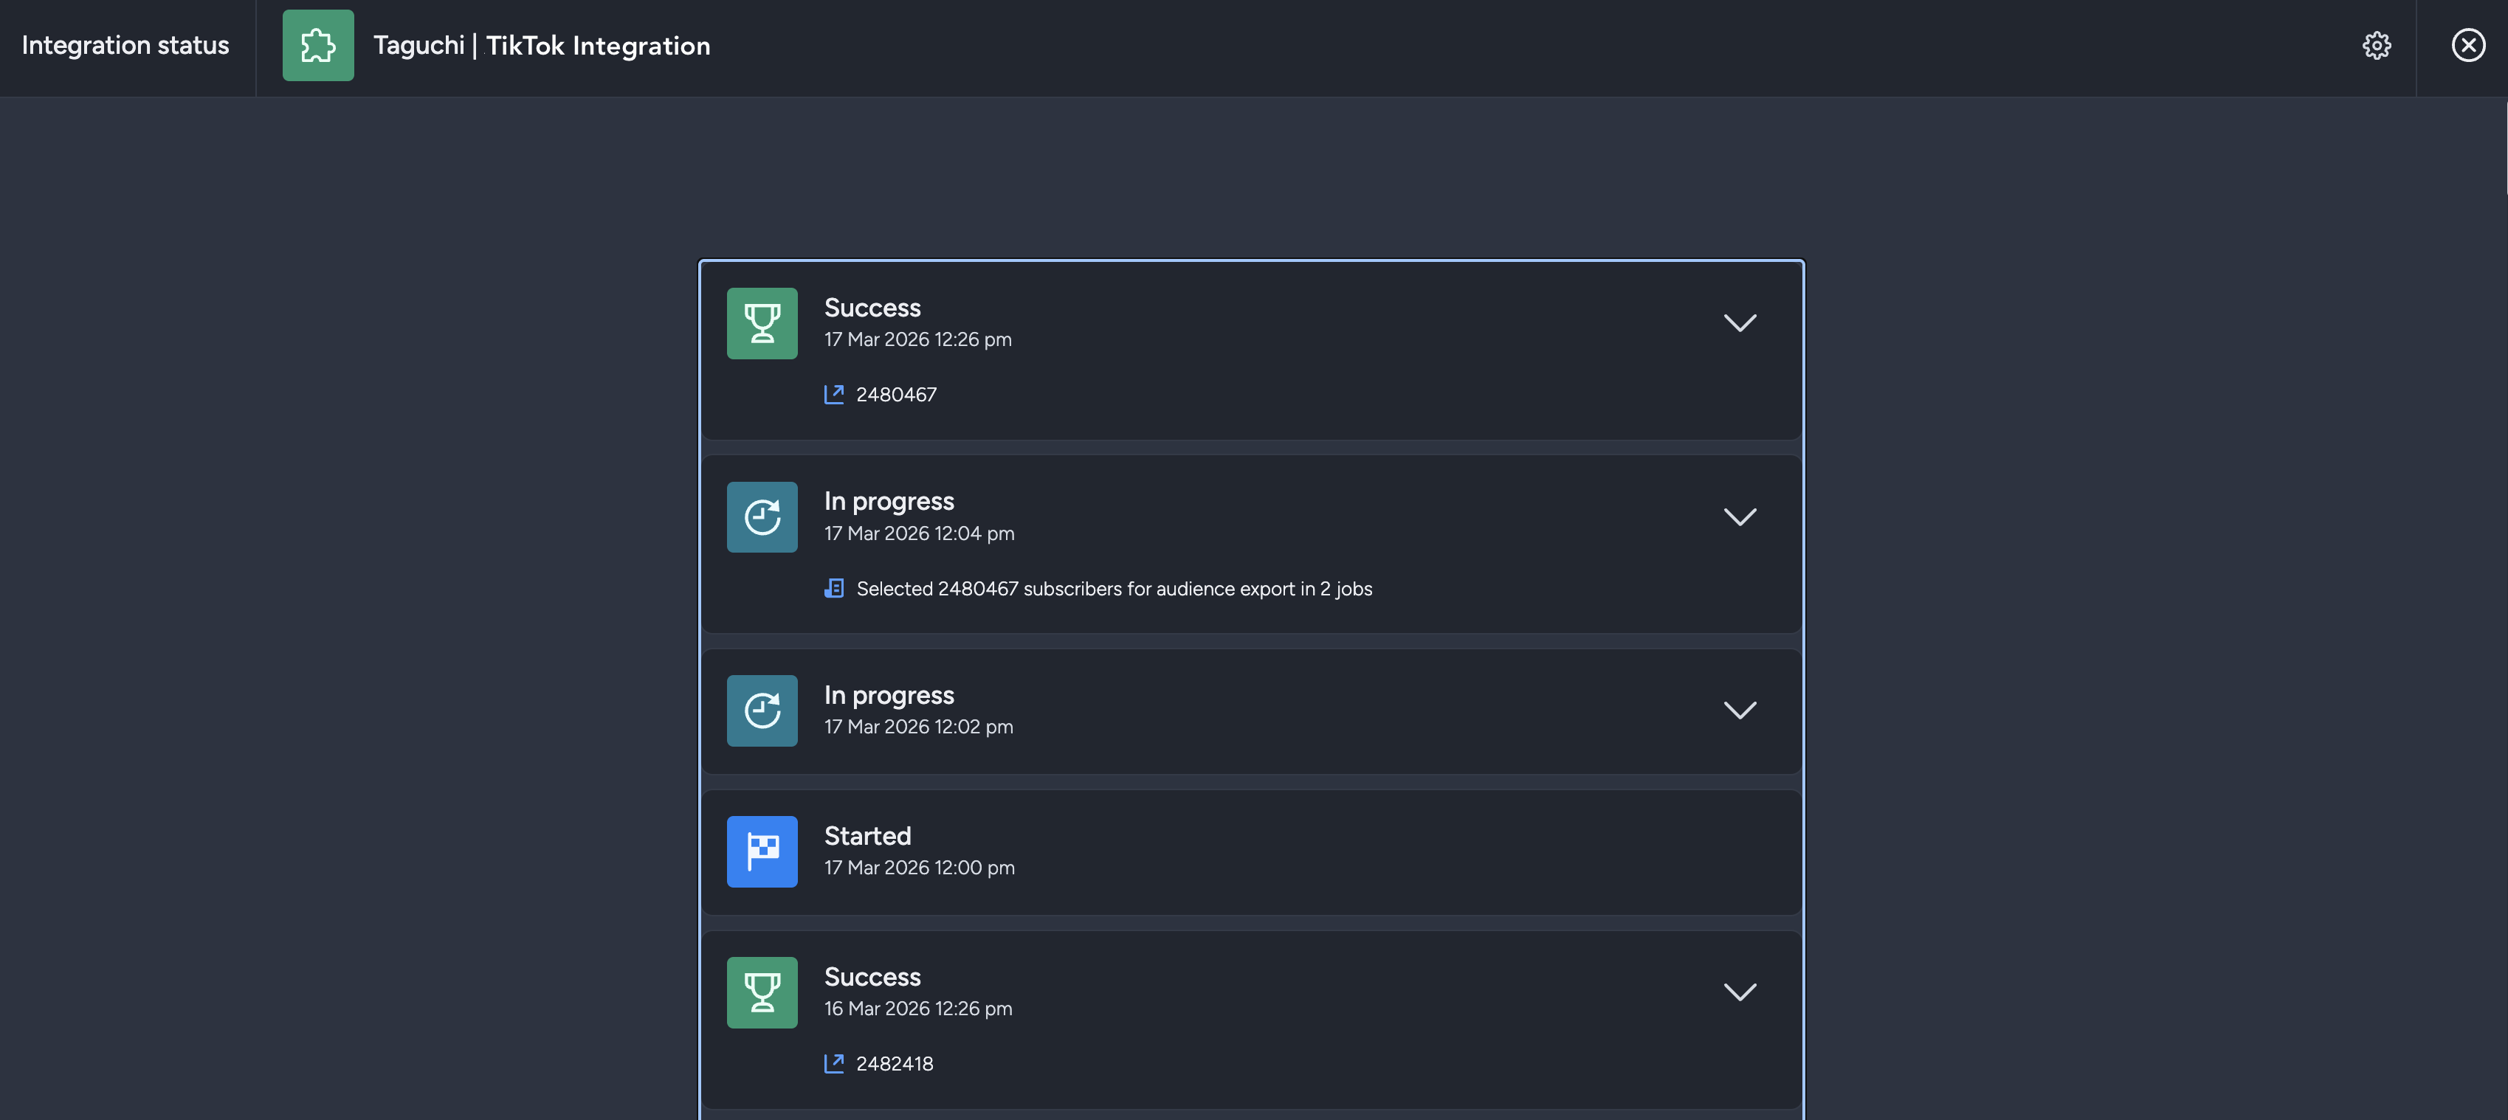Image resolution: width=2508 pixels, height=1120 pixels.
Task: Click the sync icon on the 12:02 pm In progress entry
Action: point(762,711)
